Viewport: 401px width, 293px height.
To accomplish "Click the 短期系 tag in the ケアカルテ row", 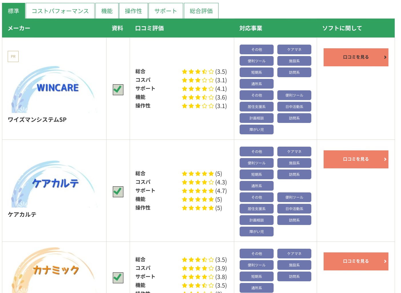I will coord(256,174).
